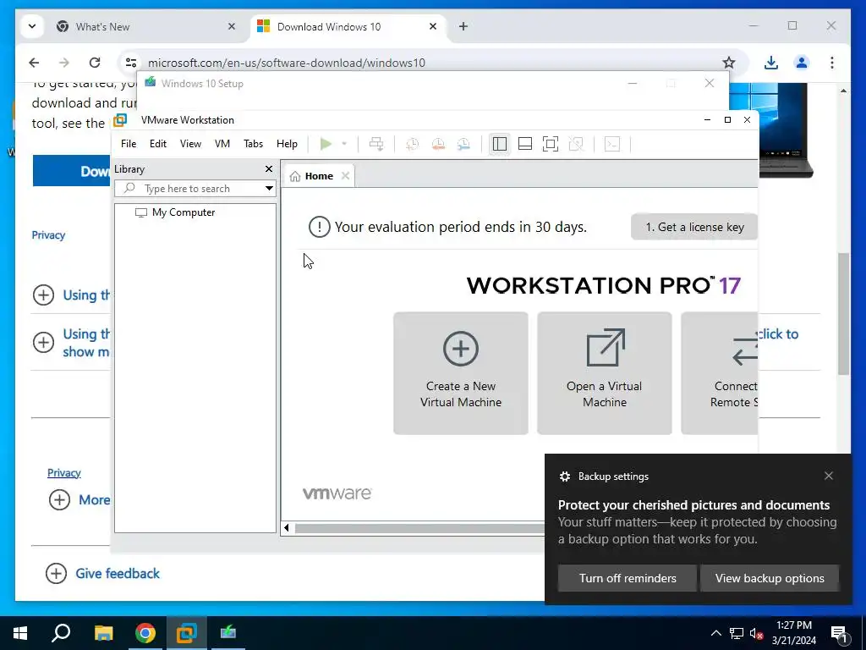Close the Download Windows 10 tab
The image size is (866, 650).
click(x=433, y=26)
